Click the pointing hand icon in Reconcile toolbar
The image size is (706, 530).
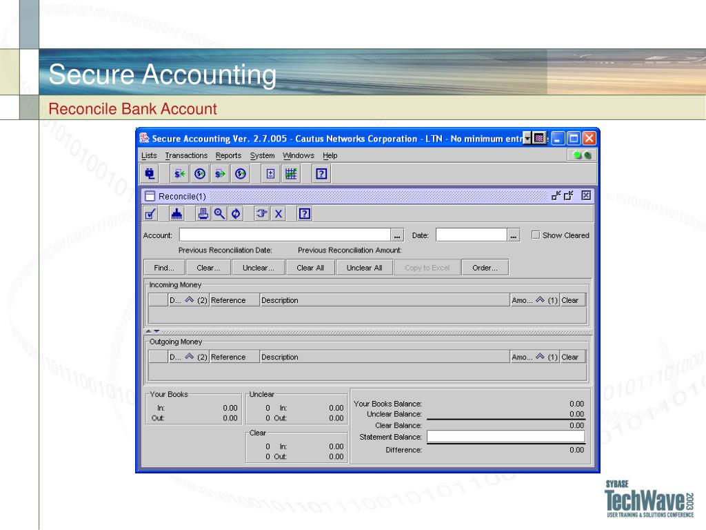(x=261, y=214)
